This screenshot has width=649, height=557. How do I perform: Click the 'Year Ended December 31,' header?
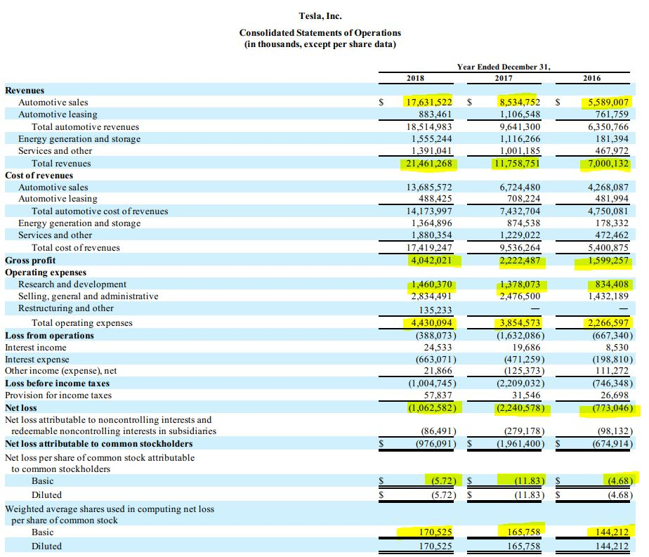pyautogui.click(x=504, y=67)
